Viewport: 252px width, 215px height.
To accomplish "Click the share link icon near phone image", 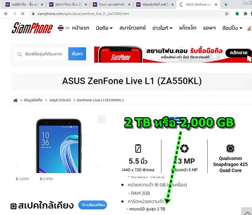I will click(x=102, y=119).
